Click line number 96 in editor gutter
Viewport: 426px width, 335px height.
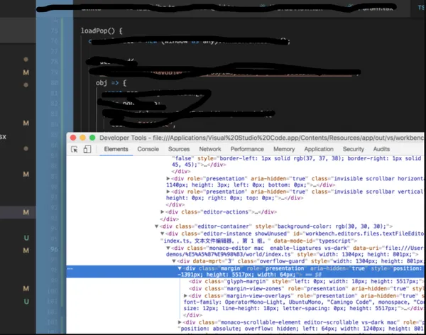pos(55,249)
